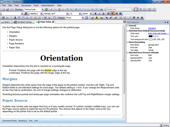
Task: Apply block quote formatting
Action: tap(138, 18)
